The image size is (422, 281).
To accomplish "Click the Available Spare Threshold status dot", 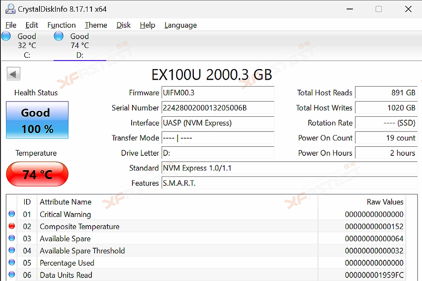I will coord(12,250).
